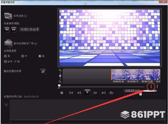Screen dimensions: 168x124
Task: Click the quick search fast-forward button
Action: [14, 29]
